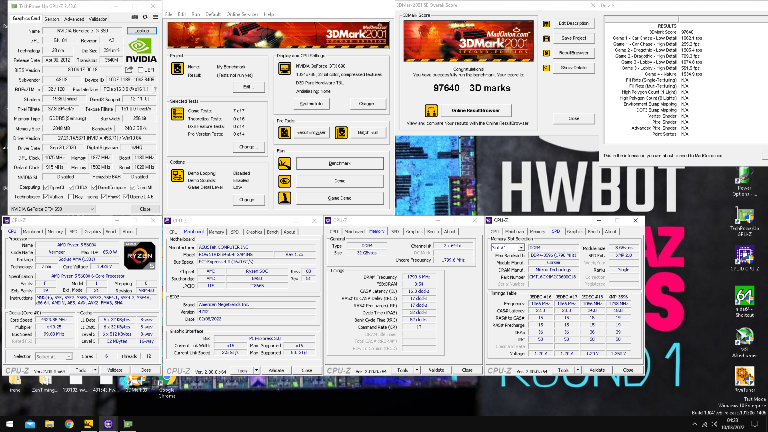Click the Batch Run icon in Pro Tools

pyautogui.click(x=341, y=132)
